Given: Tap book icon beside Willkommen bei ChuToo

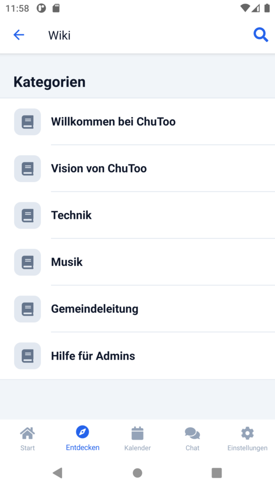Looking at the screenshot, I should 27,122.
